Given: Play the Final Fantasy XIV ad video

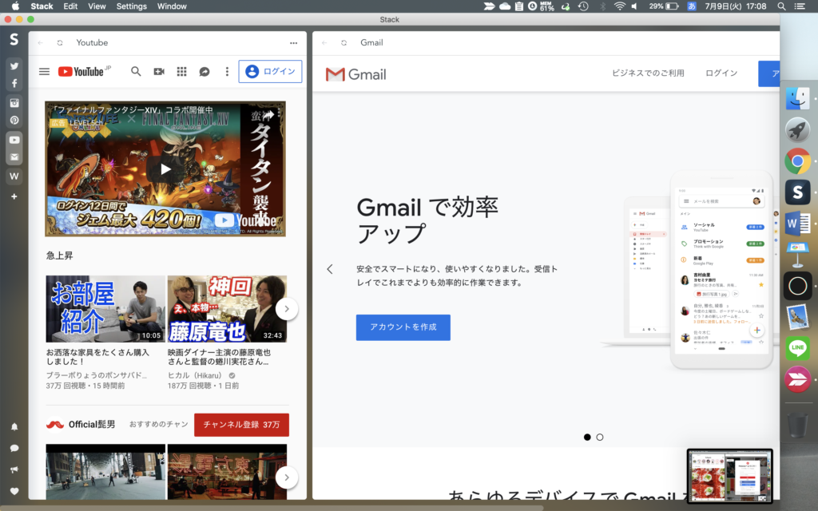Looking at the screenshot, I should 165,169.
